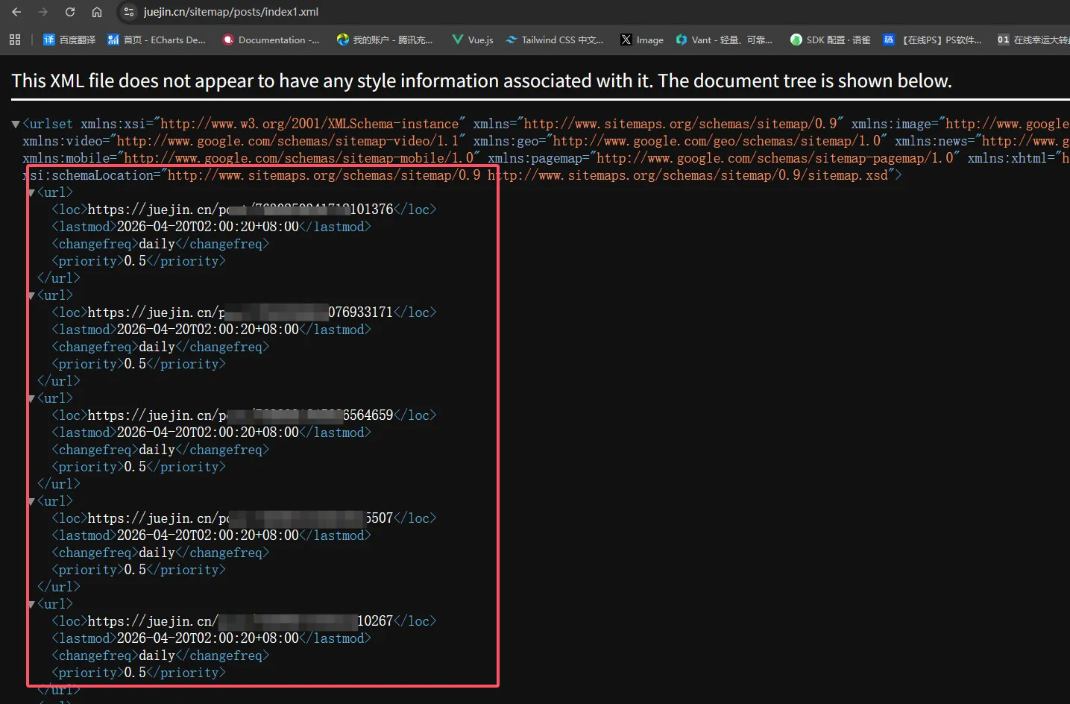The image size is (1070, 704).
Task: Collapse the url node ending 5507
Action: [31, 501]
